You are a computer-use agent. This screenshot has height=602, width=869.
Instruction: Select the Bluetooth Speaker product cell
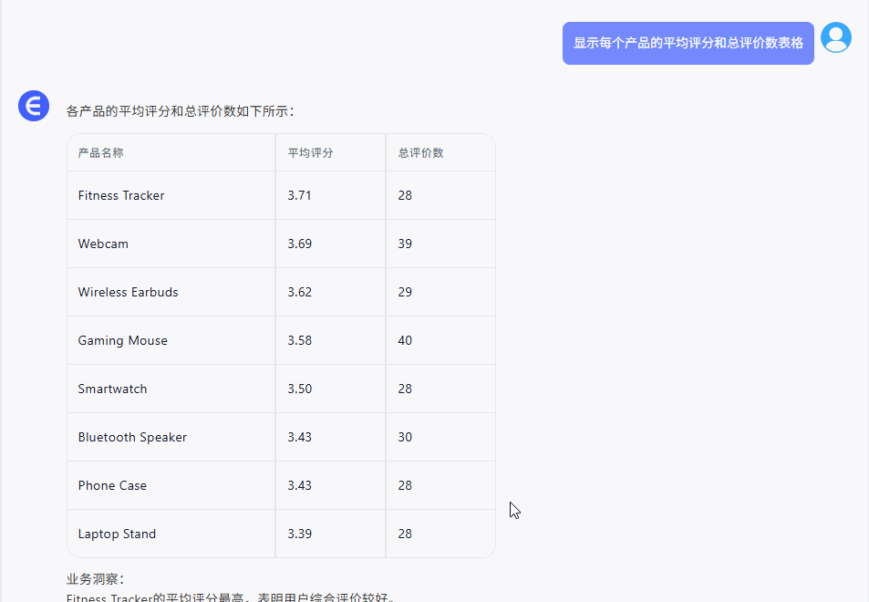171,437
